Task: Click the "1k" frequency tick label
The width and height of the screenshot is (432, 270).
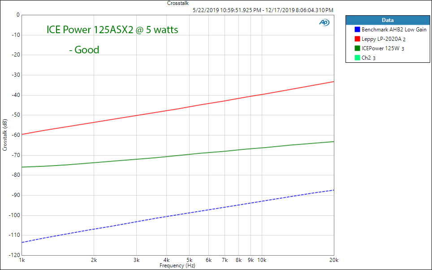Action: [22, 260]
